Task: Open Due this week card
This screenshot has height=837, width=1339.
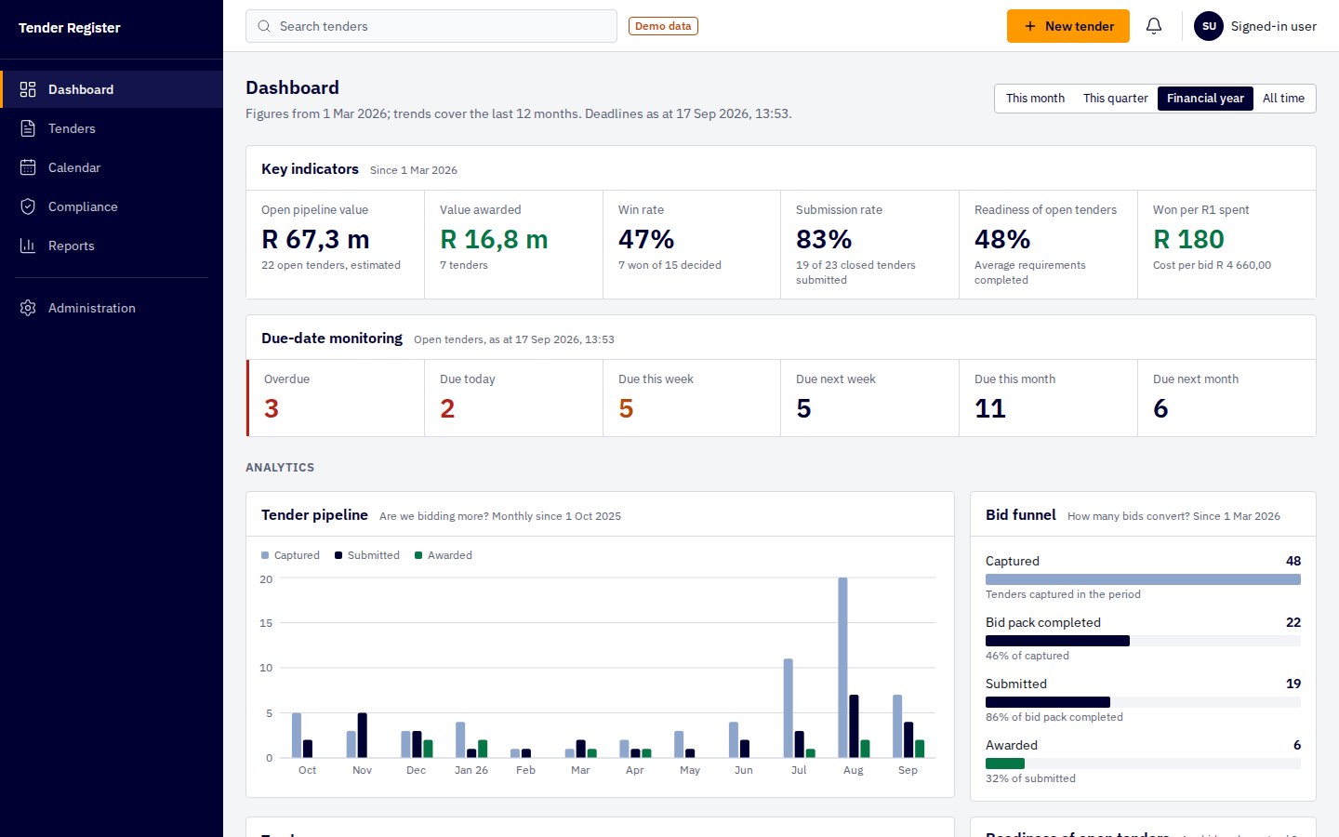Action: [x=692, y=398]
